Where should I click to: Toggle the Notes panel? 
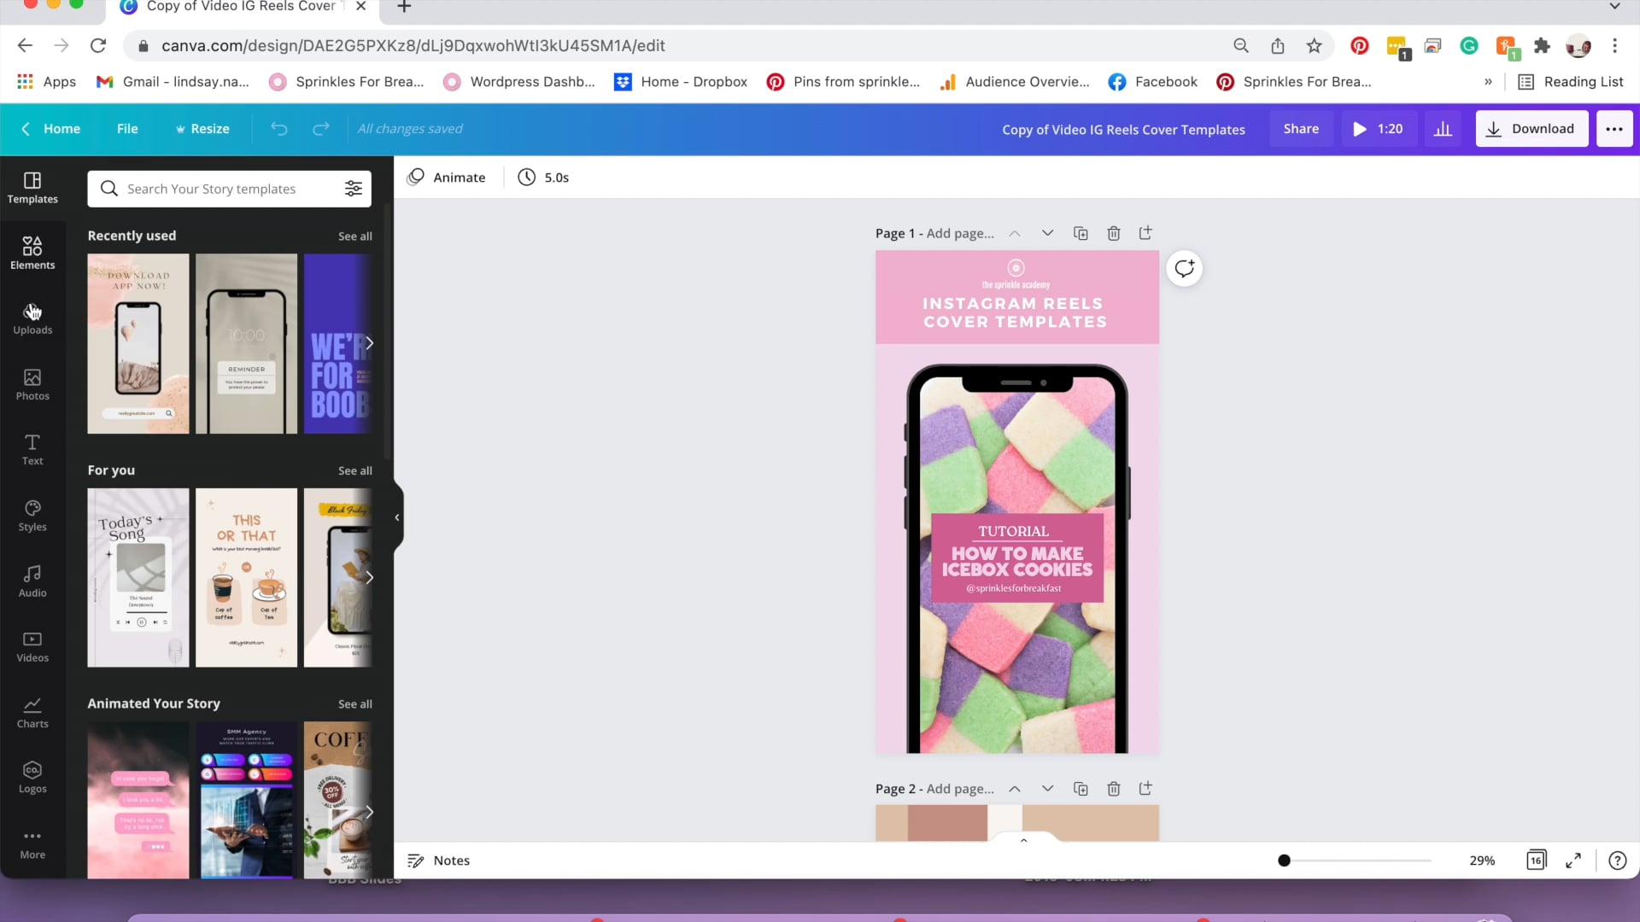pos(438,861)
